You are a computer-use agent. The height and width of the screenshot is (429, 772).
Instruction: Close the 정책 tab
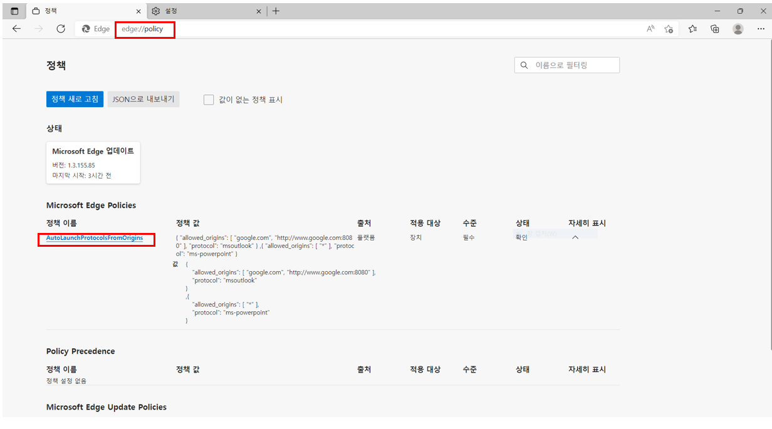tap(137, 11)
